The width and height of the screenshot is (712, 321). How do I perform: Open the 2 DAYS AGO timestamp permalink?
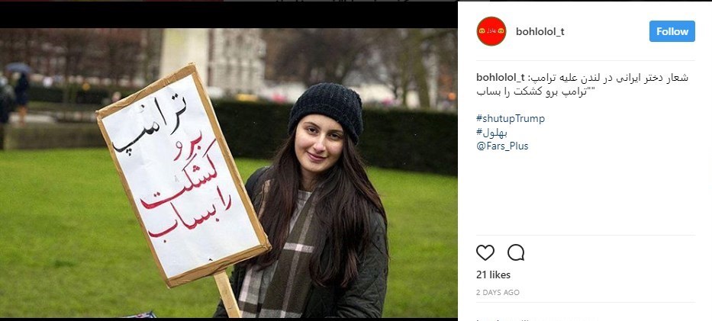[x=498, y=293]
